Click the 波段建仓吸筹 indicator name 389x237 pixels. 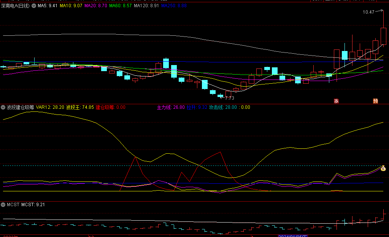[x=20, y=107]
